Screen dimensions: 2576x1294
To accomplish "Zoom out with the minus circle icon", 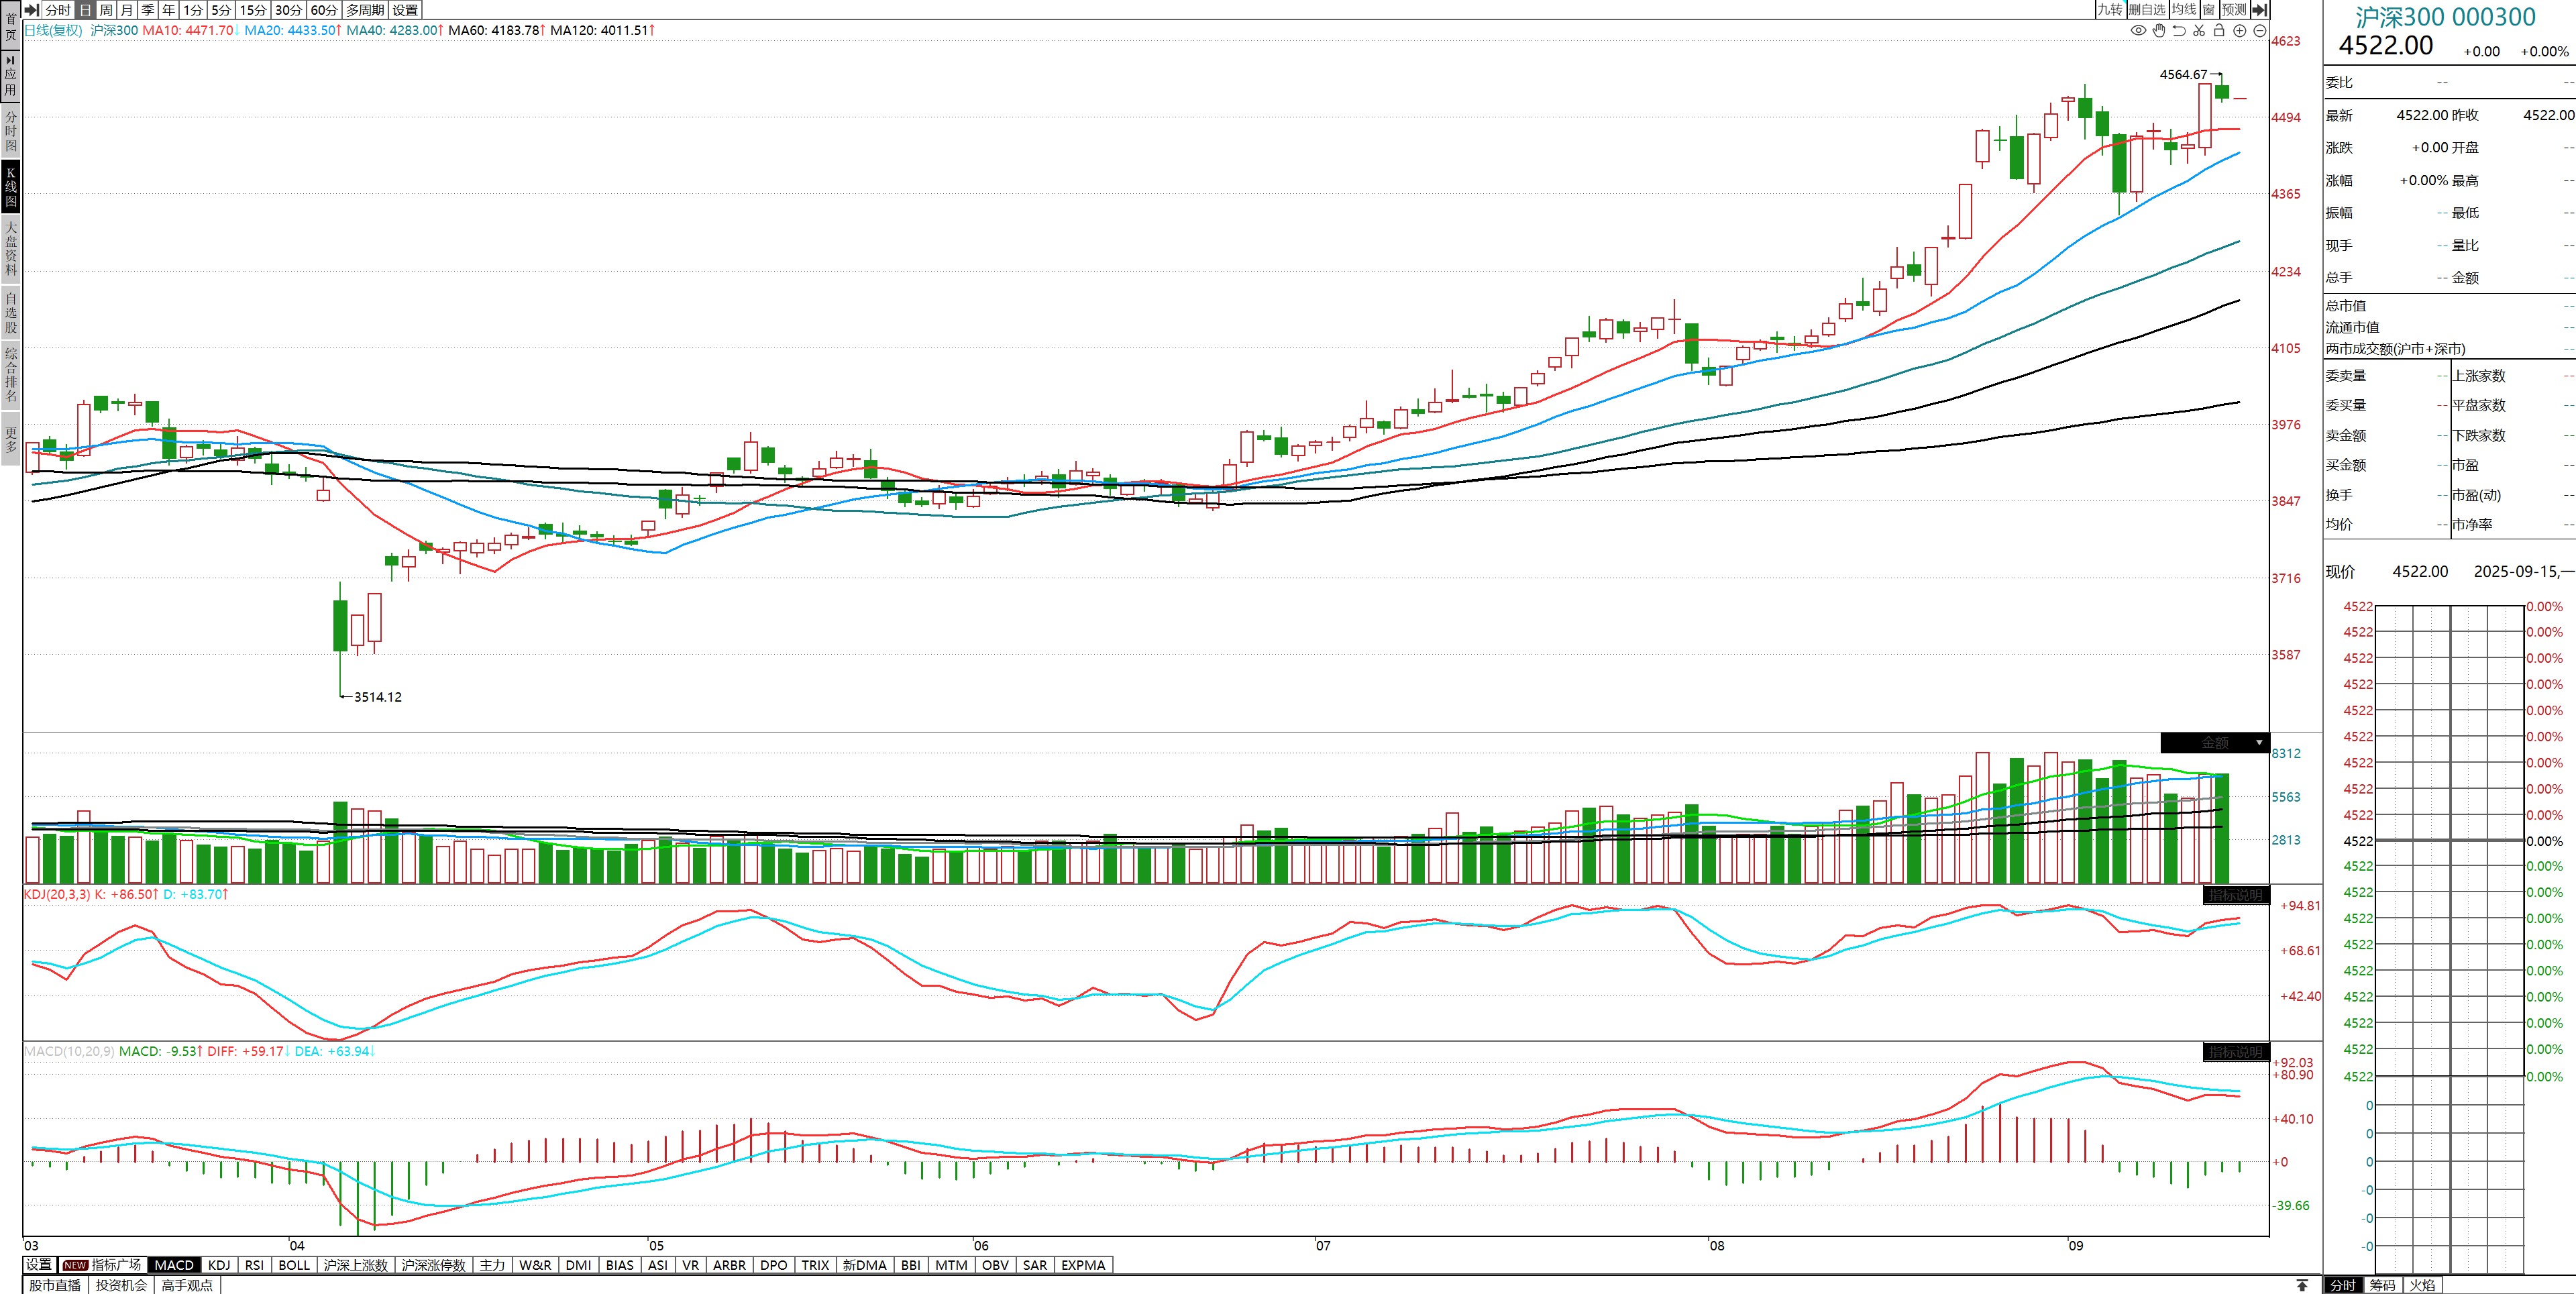I will tap(2260, 30).
